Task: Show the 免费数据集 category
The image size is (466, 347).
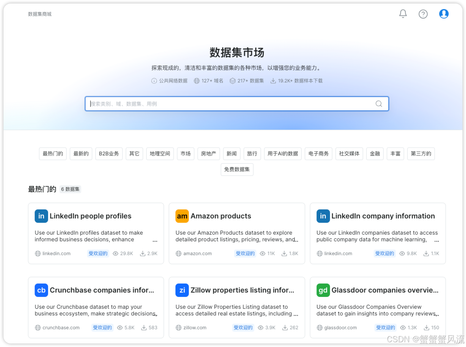Action: (x=237, y=170)
